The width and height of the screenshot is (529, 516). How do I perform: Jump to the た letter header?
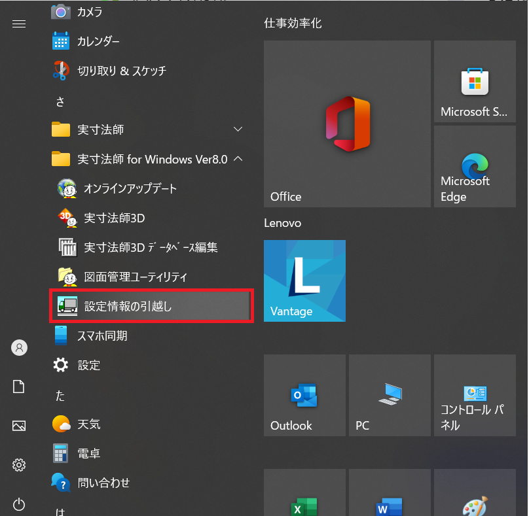click(60, 396)
